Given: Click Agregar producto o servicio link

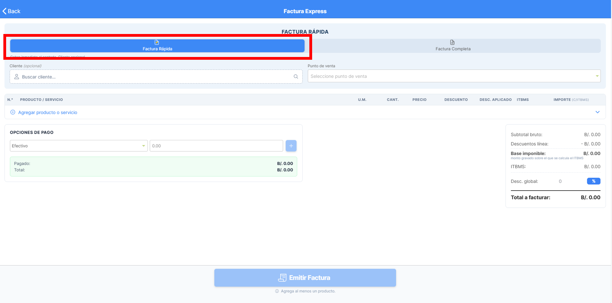Looking at the screenshot, I should (x=48, y=112).
